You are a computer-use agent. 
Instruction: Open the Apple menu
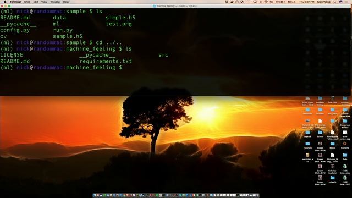[x=5, y=2]
